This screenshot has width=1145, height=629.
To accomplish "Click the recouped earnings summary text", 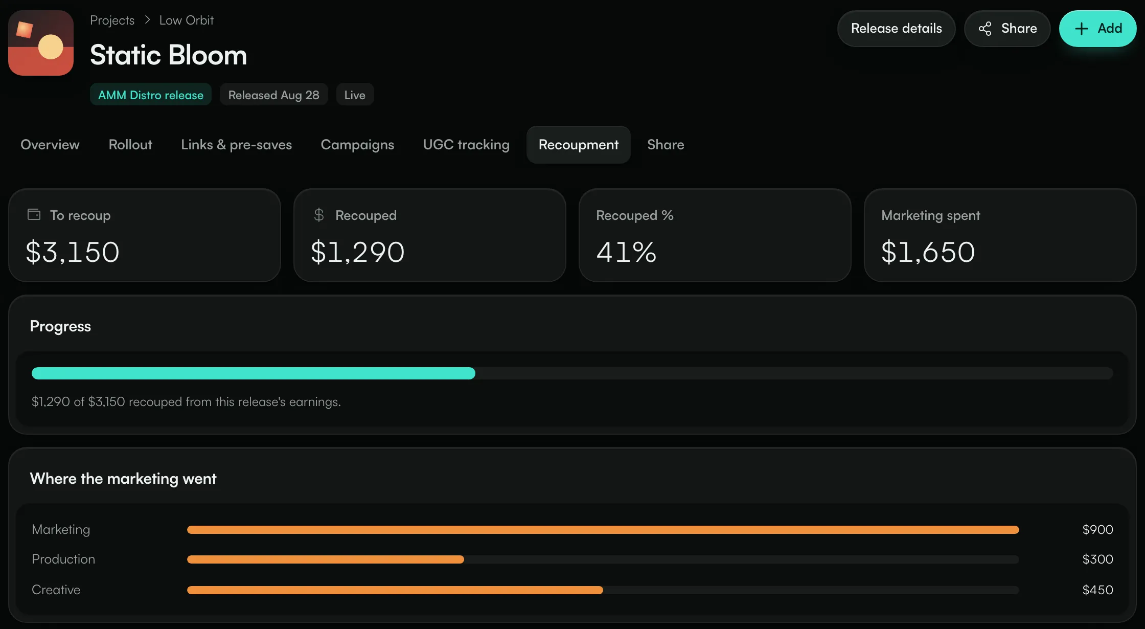I will [186, 402].
